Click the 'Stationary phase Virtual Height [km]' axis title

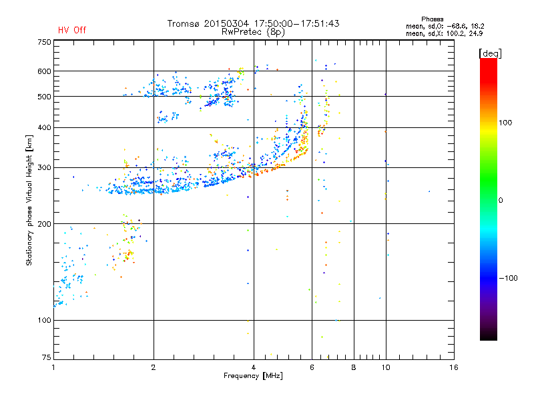coord(29,200)
